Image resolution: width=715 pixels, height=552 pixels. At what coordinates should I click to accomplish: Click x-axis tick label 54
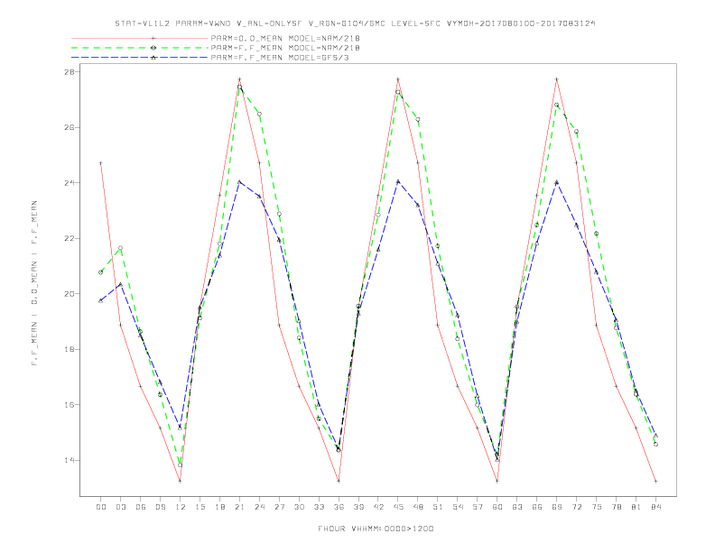coord(458,507)
